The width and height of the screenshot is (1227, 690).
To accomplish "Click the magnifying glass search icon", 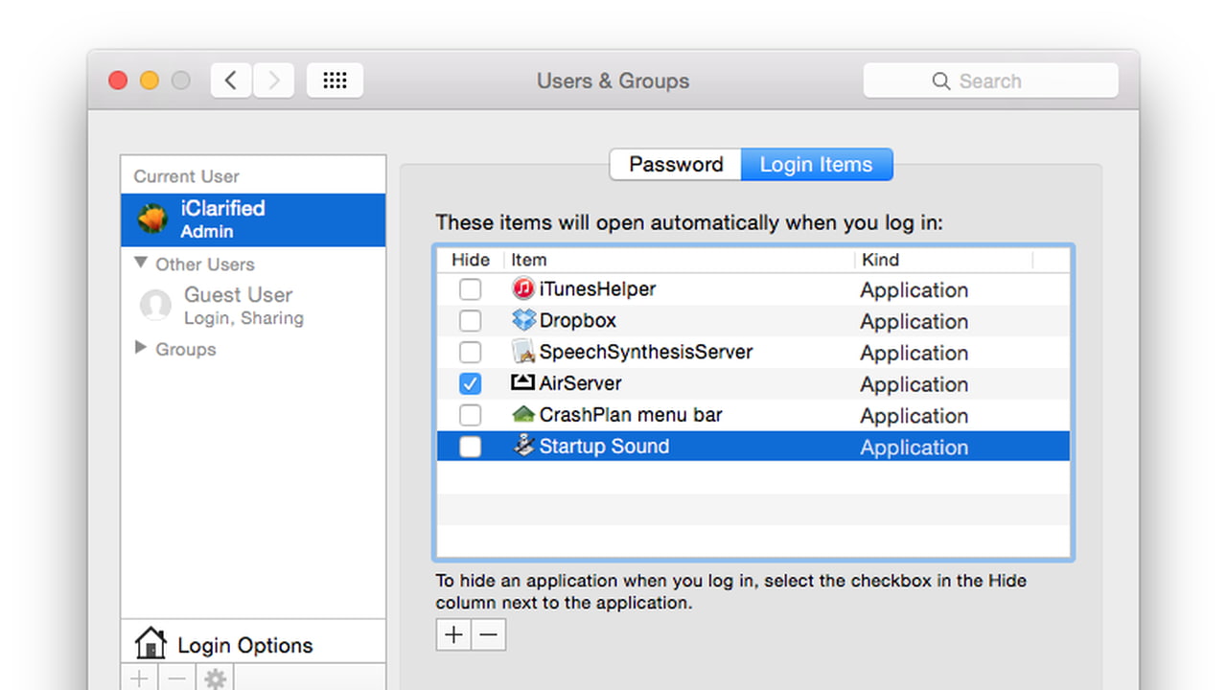I will pyautogui.click(x=941, y=81).
